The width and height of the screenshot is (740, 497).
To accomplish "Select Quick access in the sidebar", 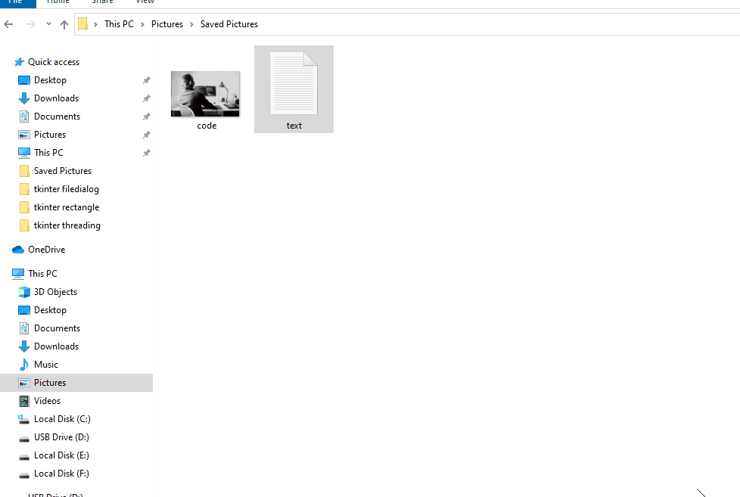I will pos(52,61).
